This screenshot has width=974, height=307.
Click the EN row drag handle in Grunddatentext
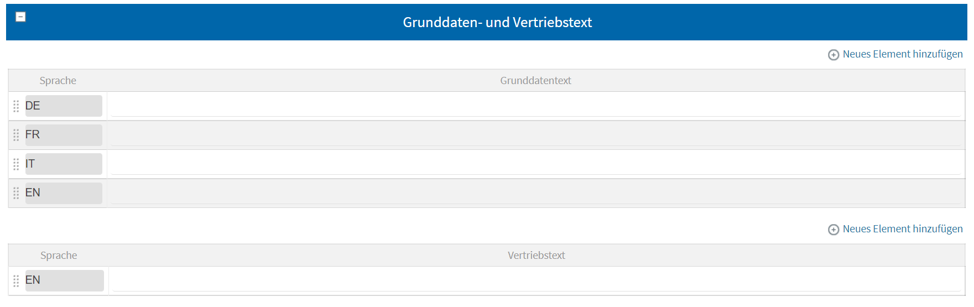pos(16,193)
